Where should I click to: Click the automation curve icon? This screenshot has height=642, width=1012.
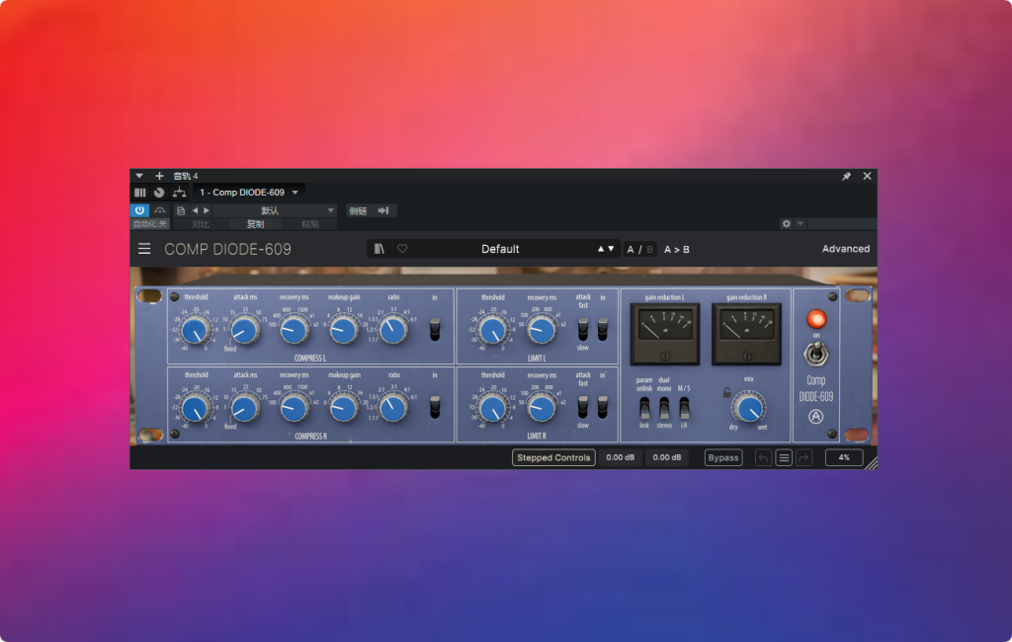(x=159, y=210)
